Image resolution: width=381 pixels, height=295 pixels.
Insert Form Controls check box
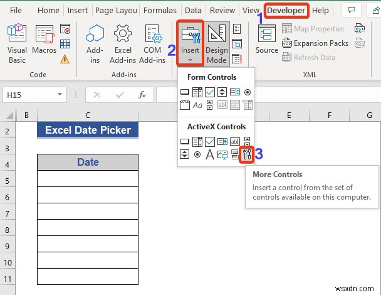pos(210,92)
